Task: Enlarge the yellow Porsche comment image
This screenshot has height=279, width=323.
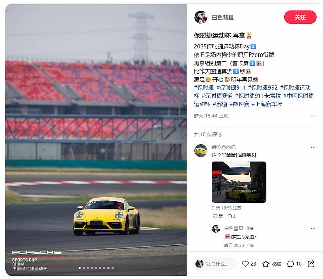Action: pyautogui.click(x=239, y=182)
